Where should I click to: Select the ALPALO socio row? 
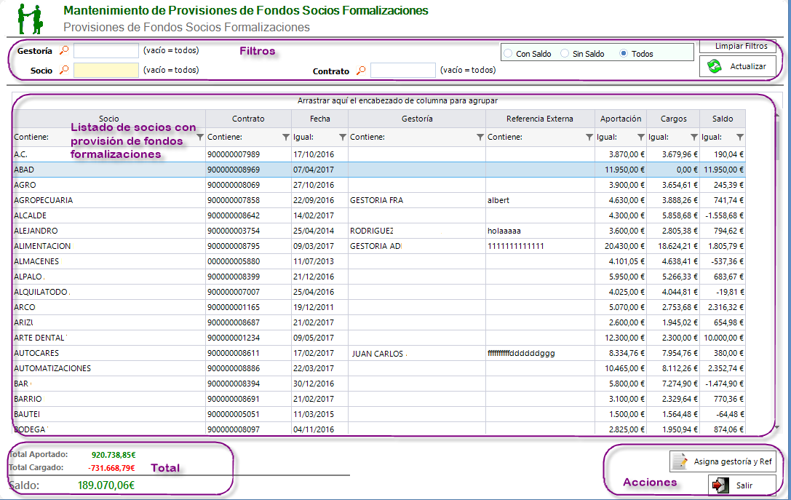tap(379, 277)
